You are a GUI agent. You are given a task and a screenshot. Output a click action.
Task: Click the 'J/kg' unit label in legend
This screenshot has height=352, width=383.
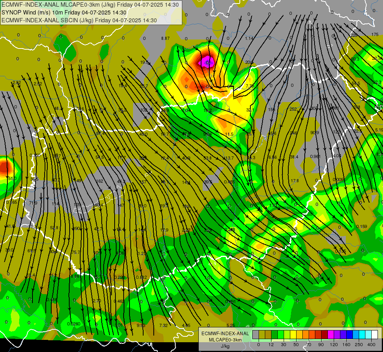tap(225, 346)
